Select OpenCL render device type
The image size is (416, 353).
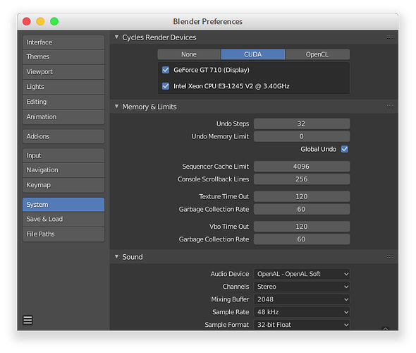317,54
